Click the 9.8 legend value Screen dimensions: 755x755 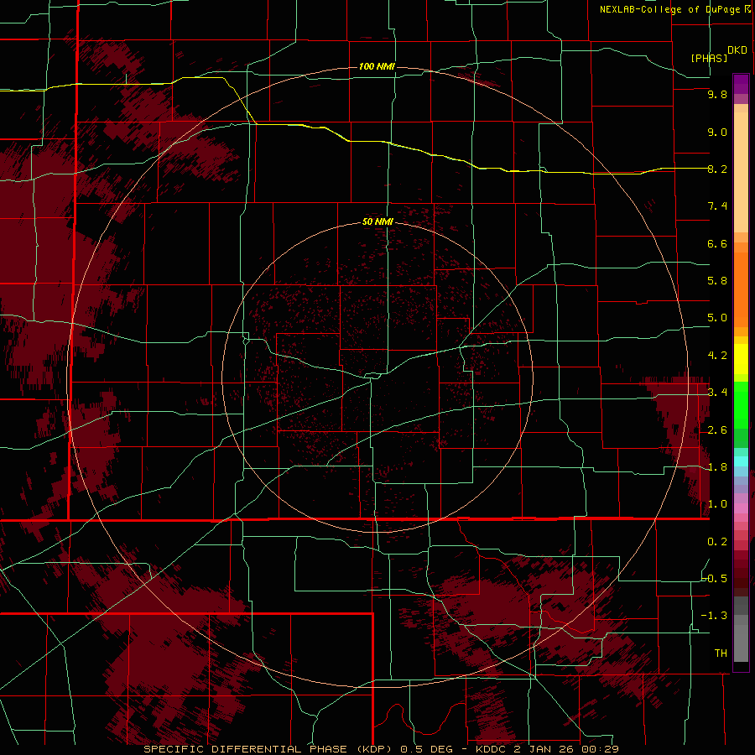717,94
